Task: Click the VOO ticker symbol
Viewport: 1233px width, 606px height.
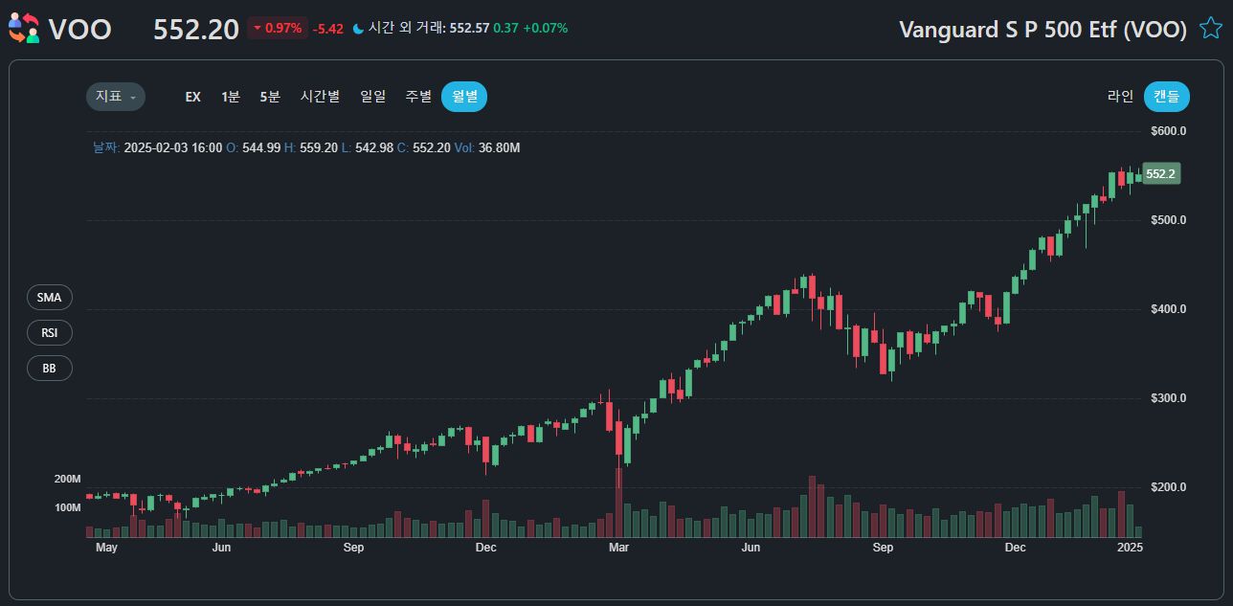Action: pos(82,29)
